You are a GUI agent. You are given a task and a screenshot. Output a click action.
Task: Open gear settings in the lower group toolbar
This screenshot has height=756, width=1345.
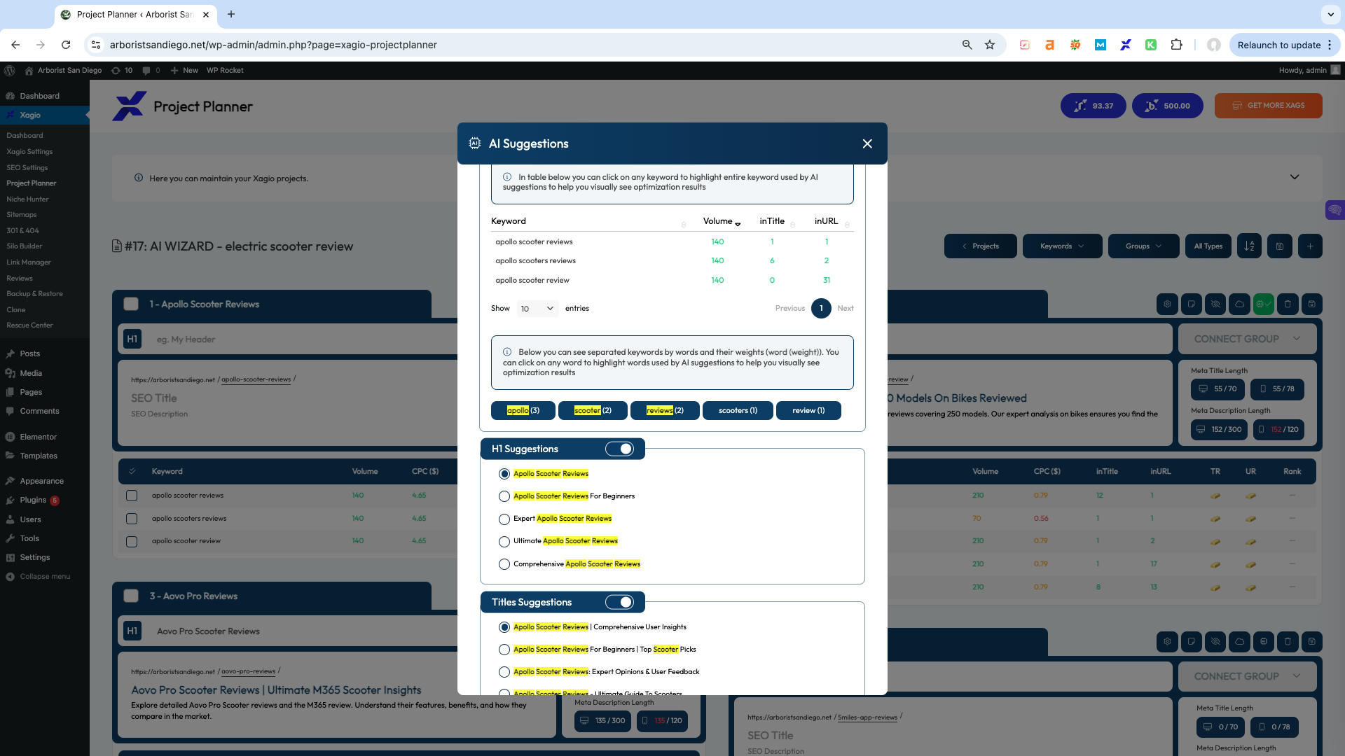click(x=1167, y=642)
